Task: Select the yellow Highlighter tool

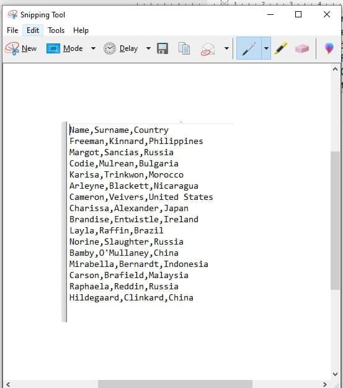Action: point(281,48)
